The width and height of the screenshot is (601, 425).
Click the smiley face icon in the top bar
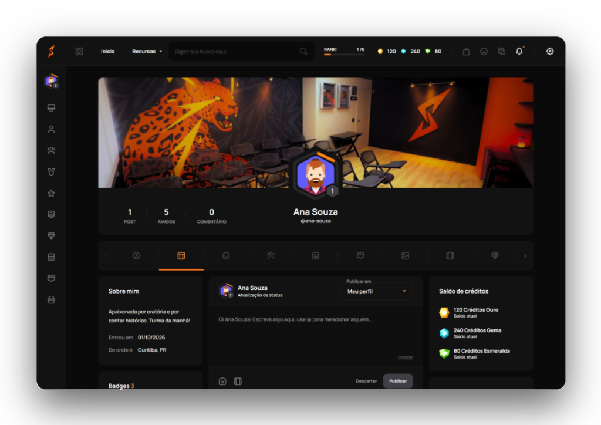click(x=484, y=51)
